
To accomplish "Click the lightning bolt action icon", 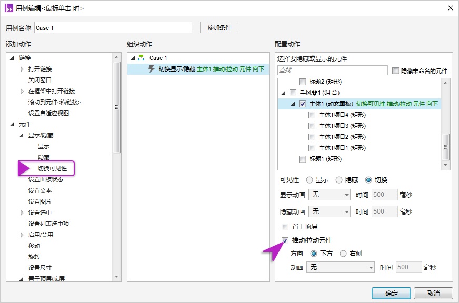I will click(152, 69).
